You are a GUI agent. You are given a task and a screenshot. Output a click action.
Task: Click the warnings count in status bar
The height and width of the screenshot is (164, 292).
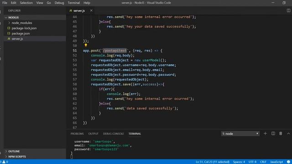(x=5, y=162)
